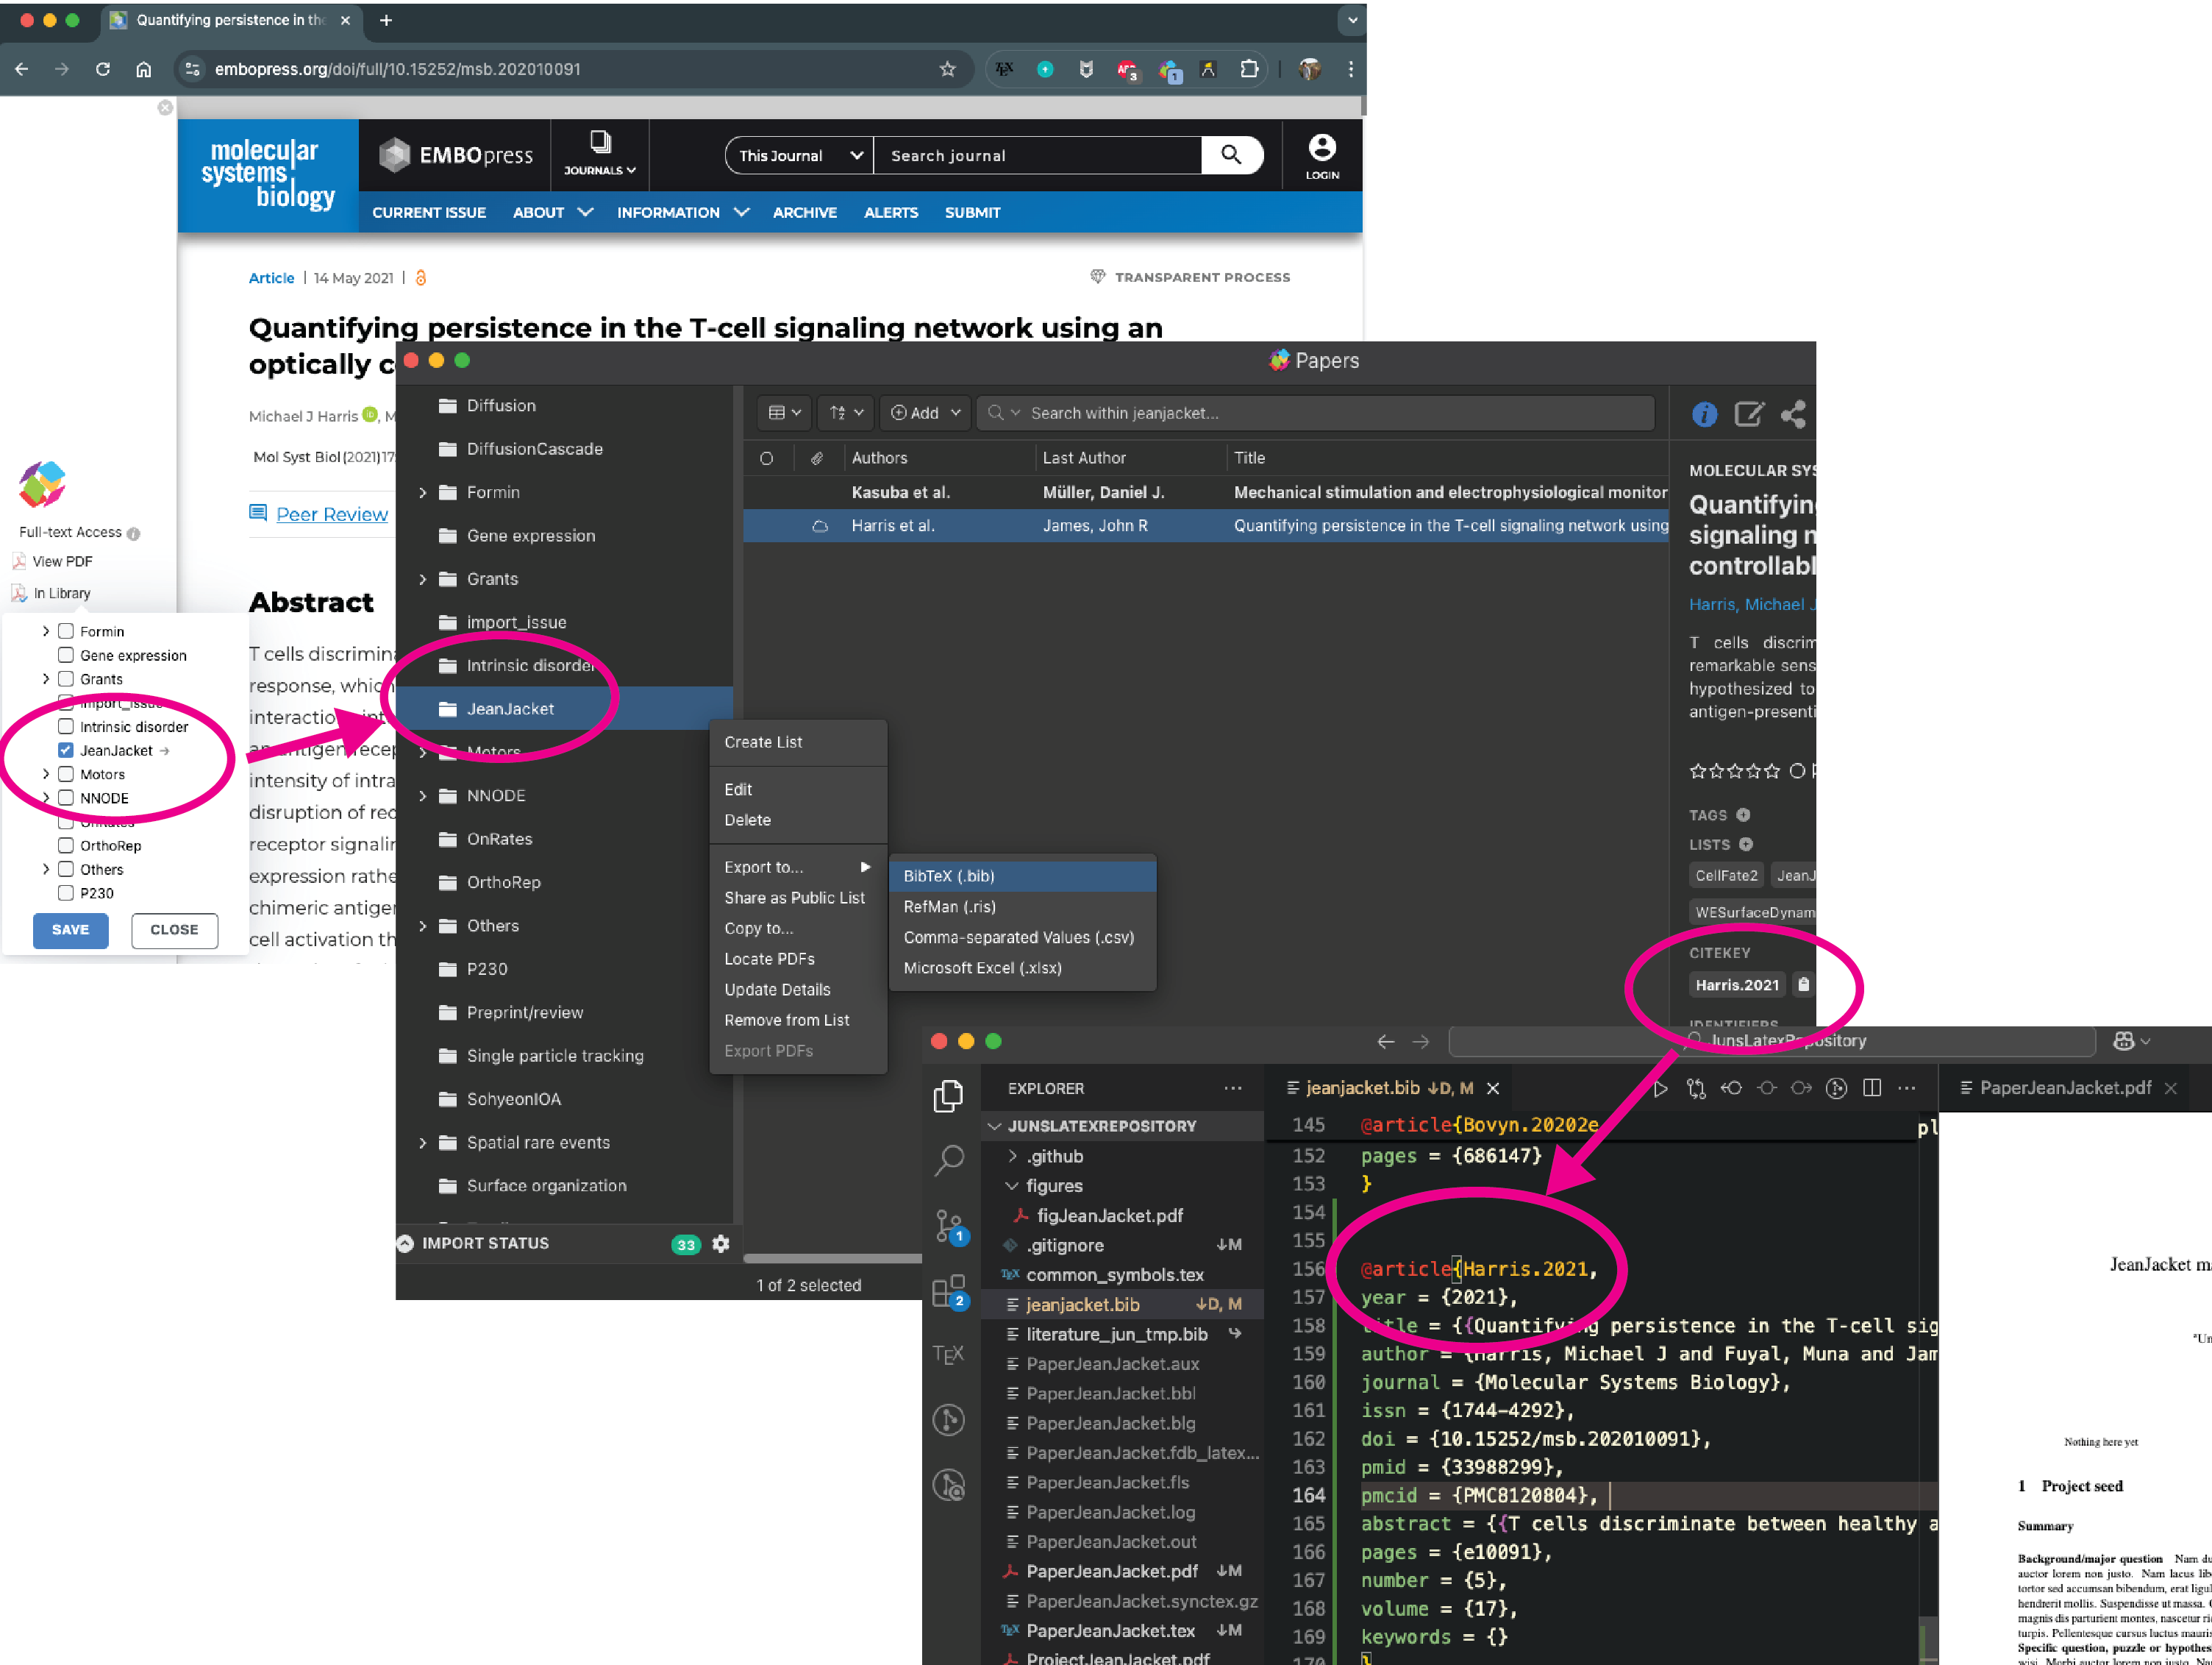Open the Peer Review link
Viewport: 2212px width, 1665px height.
click(x=331, y=514)
